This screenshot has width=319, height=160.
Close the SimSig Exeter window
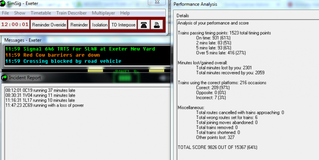pos(157,2)
